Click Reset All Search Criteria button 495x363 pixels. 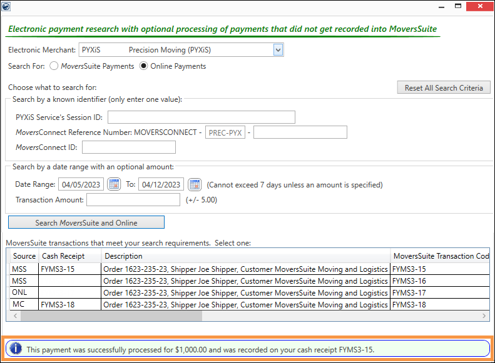[444, 87]
